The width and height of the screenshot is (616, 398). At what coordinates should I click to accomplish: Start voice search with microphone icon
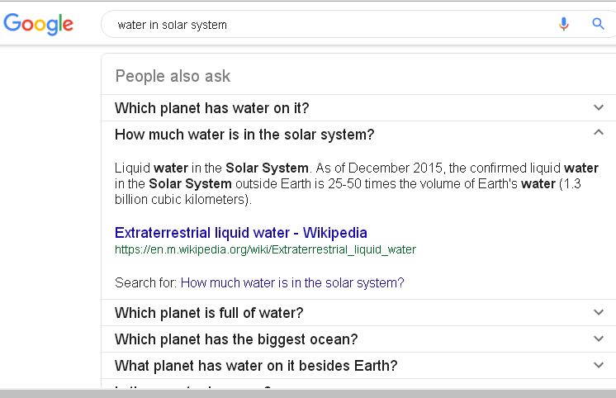click(564, 24)
